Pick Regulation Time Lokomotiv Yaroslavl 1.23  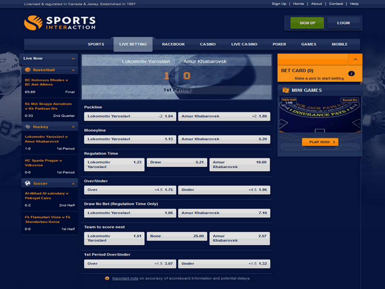click(x=114, y=164)
